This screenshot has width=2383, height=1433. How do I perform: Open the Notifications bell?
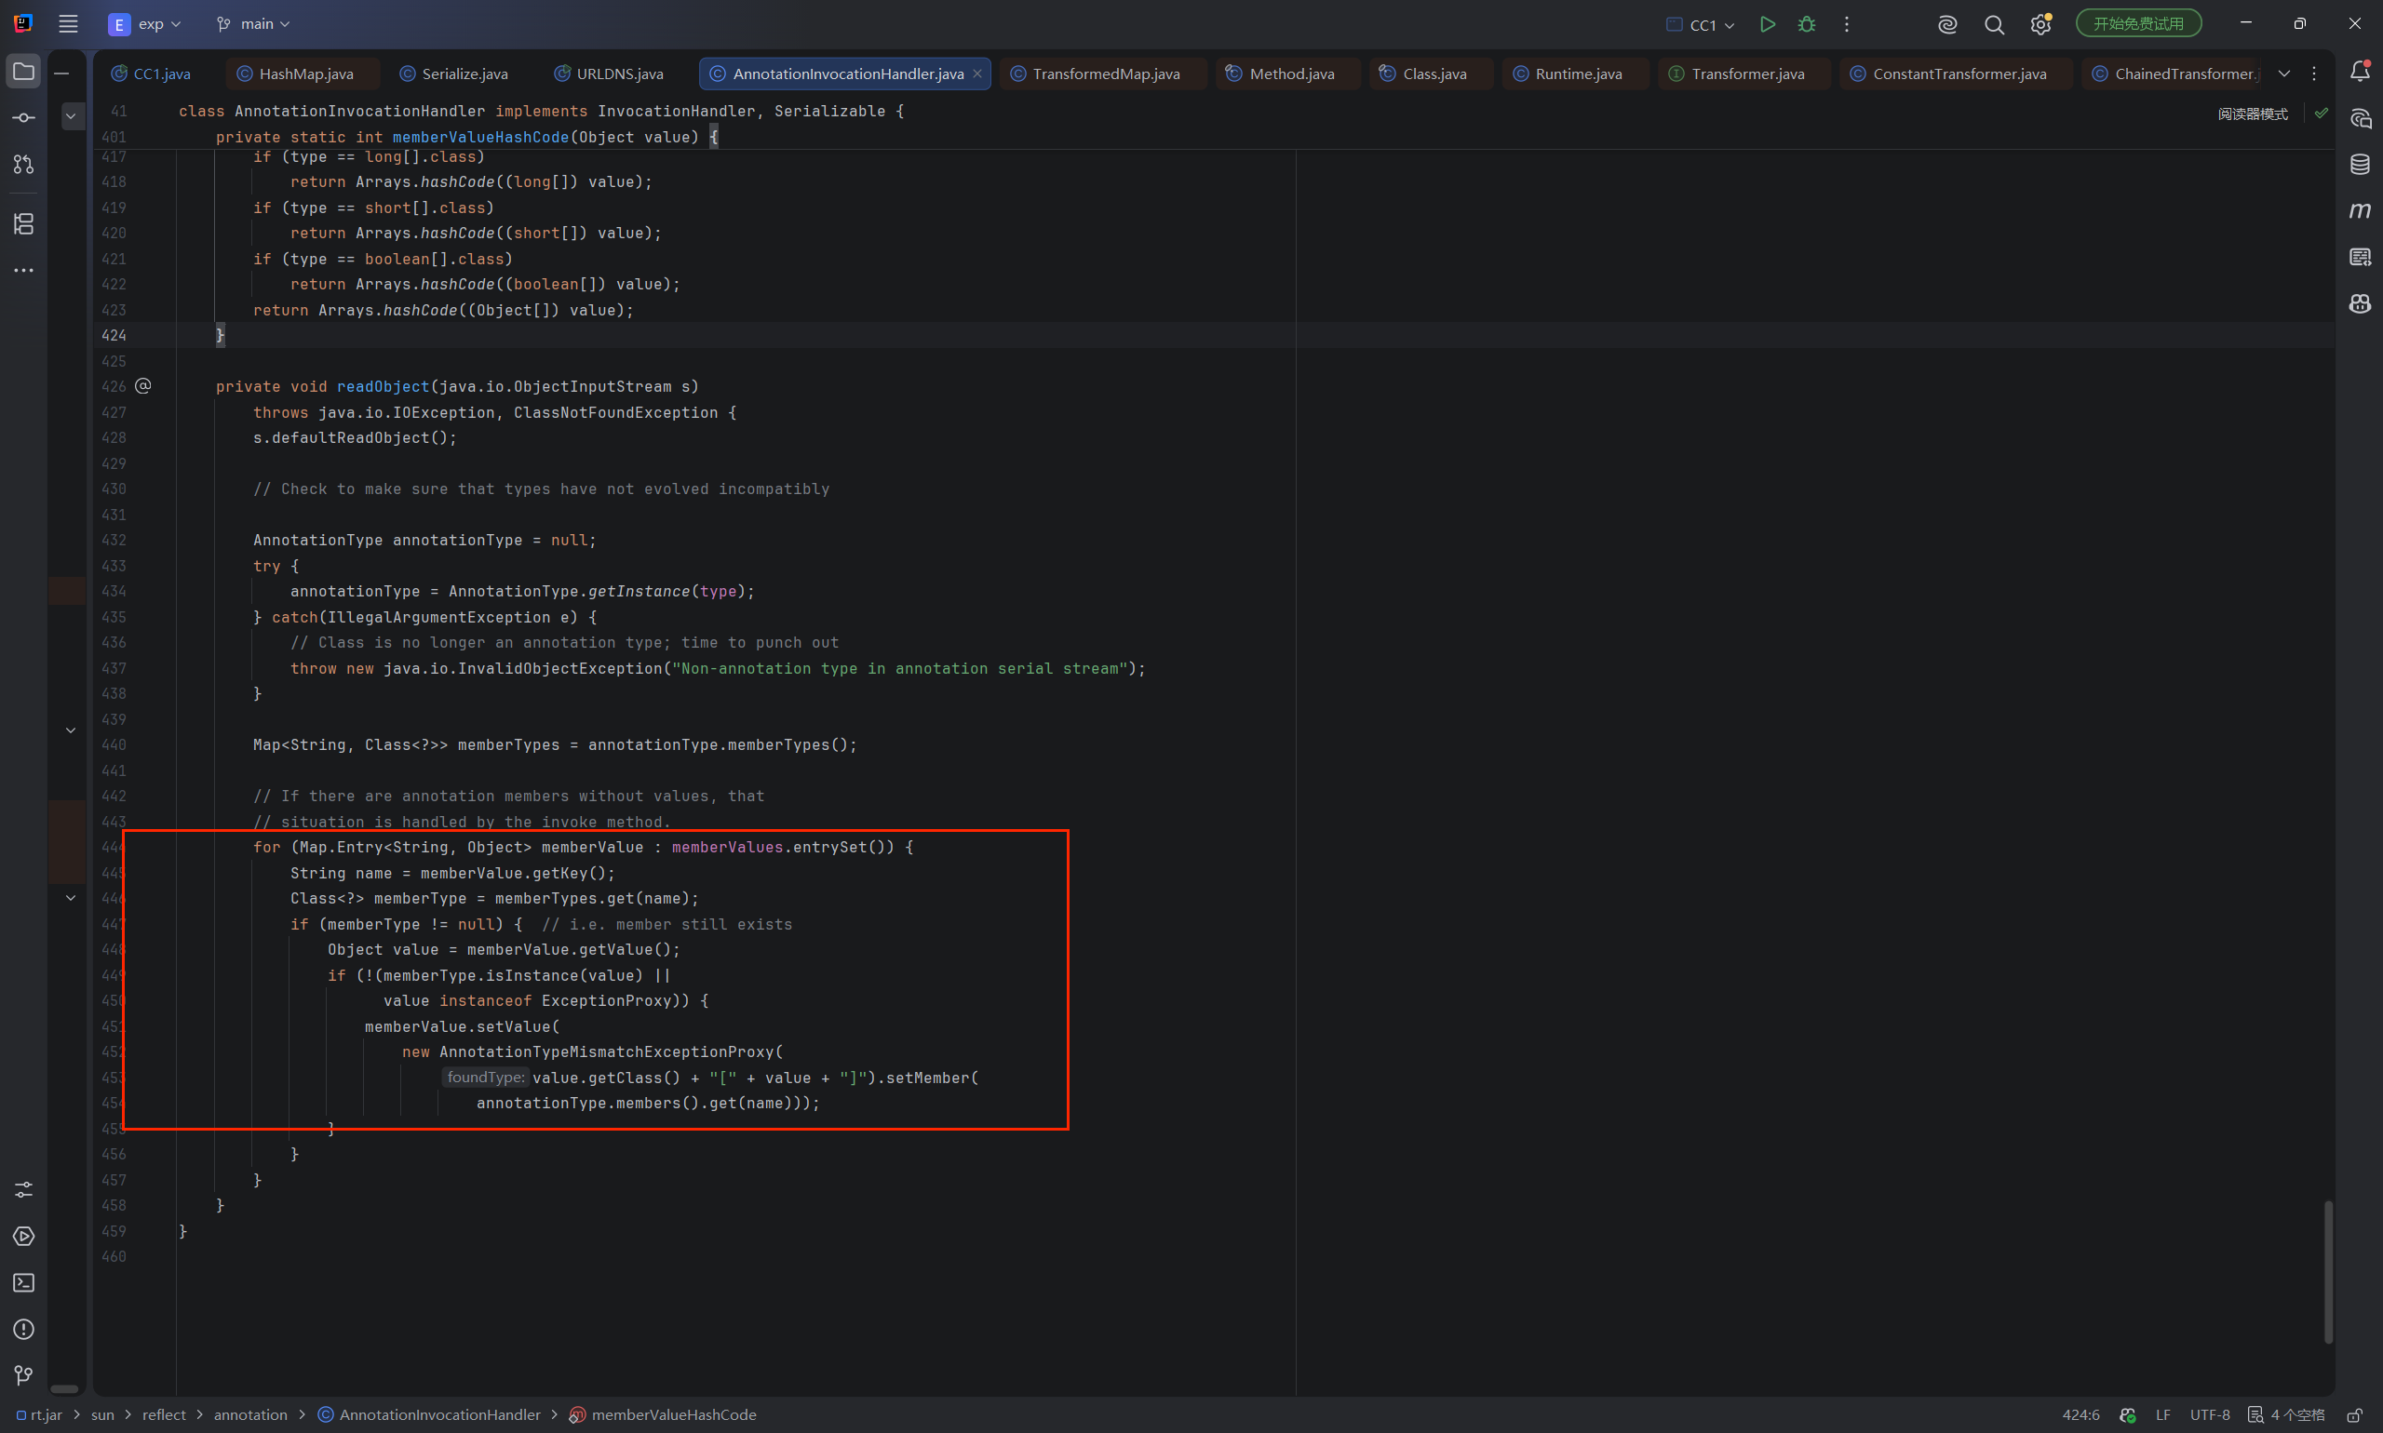2360,72
